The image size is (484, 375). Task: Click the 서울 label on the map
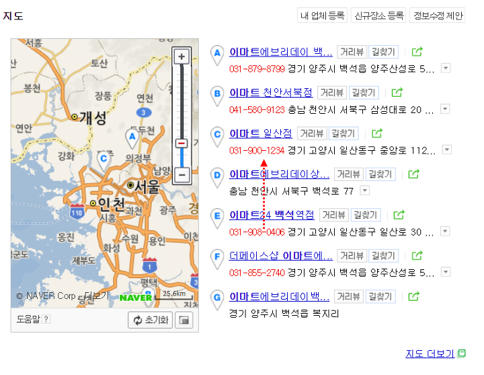click(147, 186)
